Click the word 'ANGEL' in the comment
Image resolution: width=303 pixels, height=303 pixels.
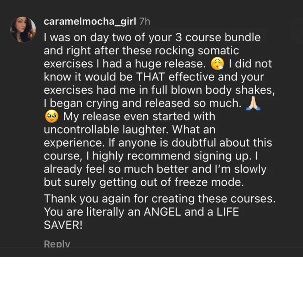click(x=162, y=212)
